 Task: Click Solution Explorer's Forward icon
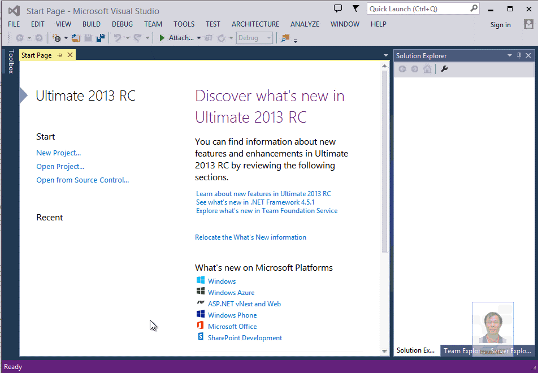(415, 69)
